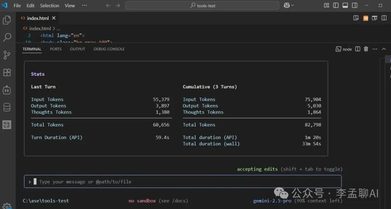The width and height of the screenshot is (391, 209).
Task: Click the 'Cumulative (3 Turns)' heading
Action: click(x=210, y=87)
